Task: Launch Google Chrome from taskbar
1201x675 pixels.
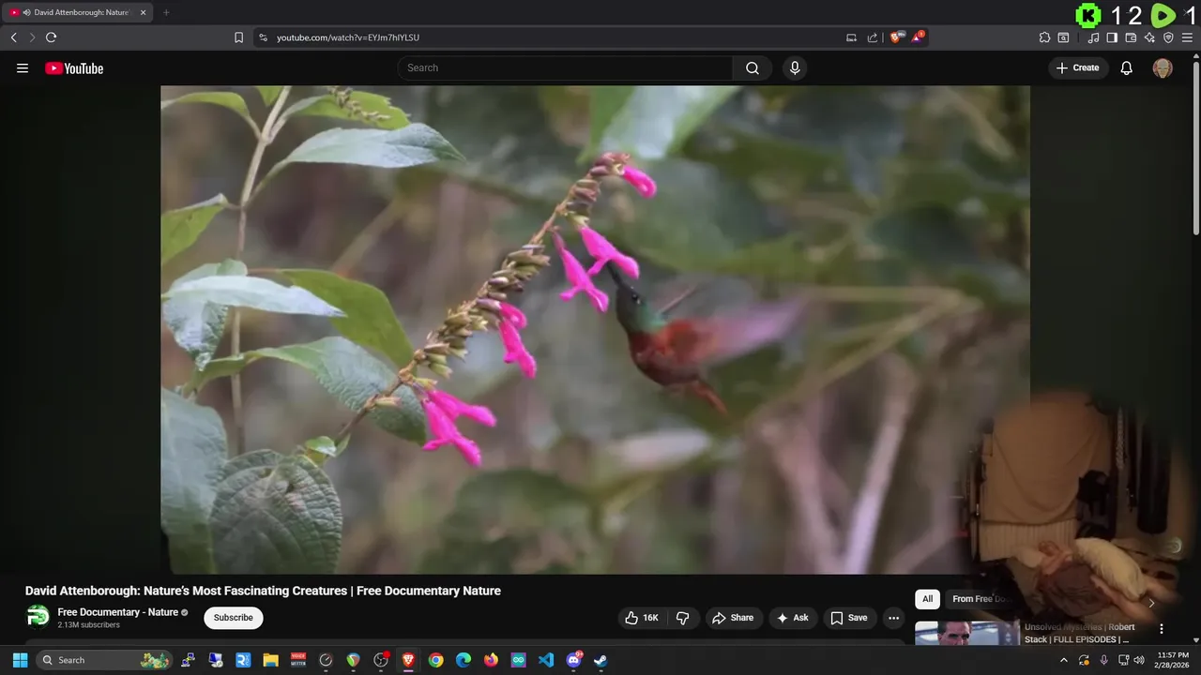Action: coord(435,660)
